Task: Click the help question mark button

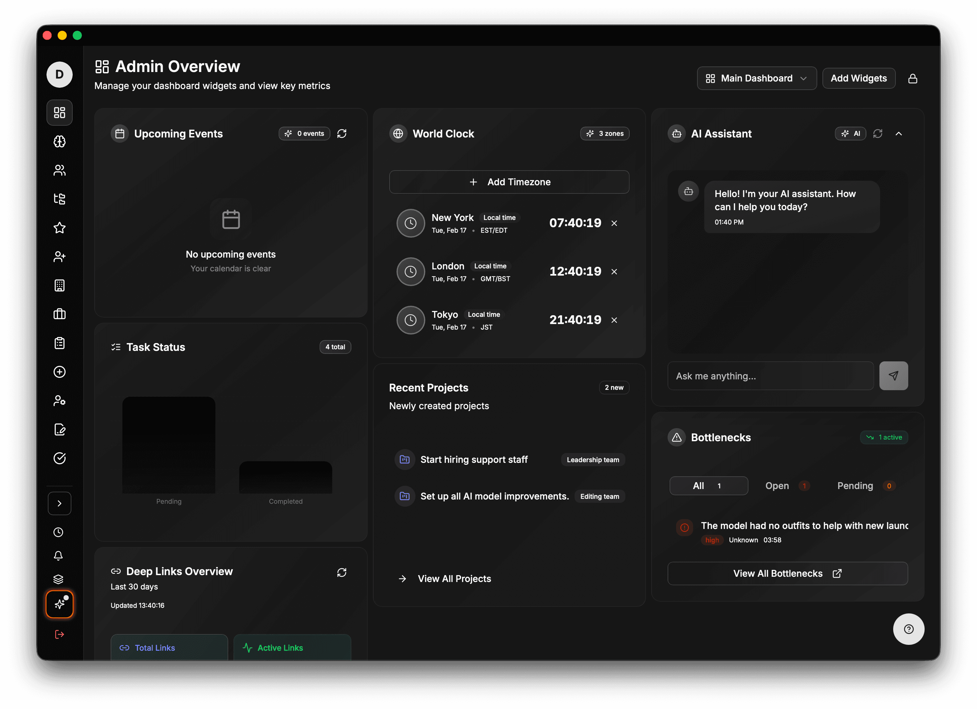Action: [909, 629]
